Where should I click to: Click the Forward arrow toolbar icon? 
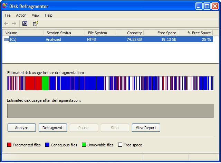click(14, 24)
